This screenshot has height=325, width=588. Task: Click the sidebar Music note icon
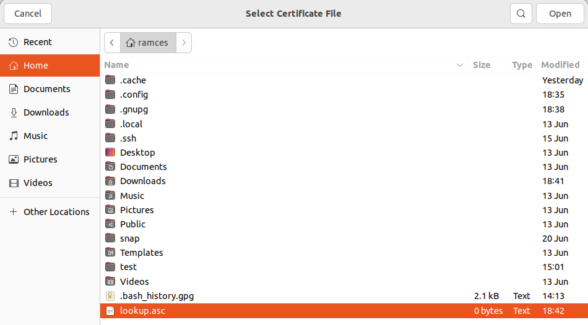[14, 136]
